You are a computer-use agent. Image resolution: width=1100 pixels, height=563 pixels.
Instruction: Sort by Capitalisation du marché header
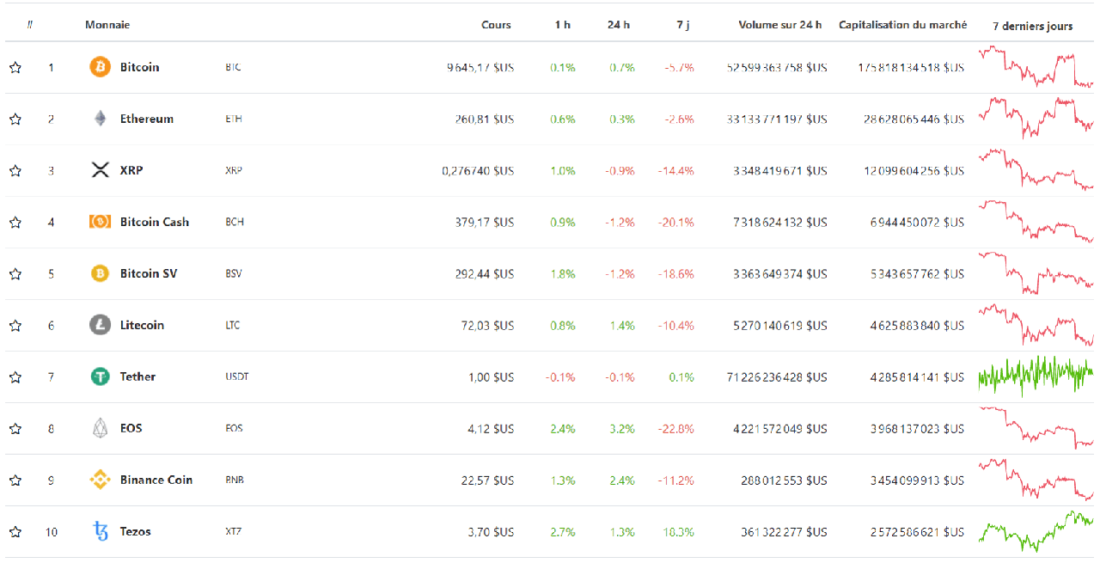coord(902,25)
